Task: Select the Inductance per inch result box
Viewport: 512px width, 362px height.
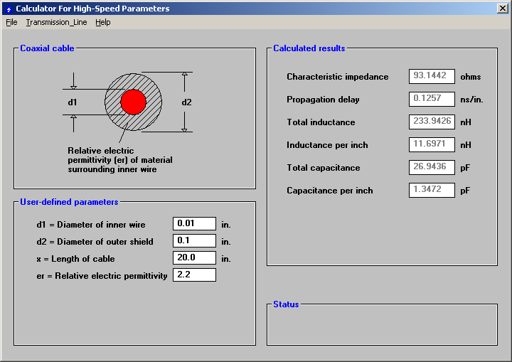Action: [x=432, y=144]
